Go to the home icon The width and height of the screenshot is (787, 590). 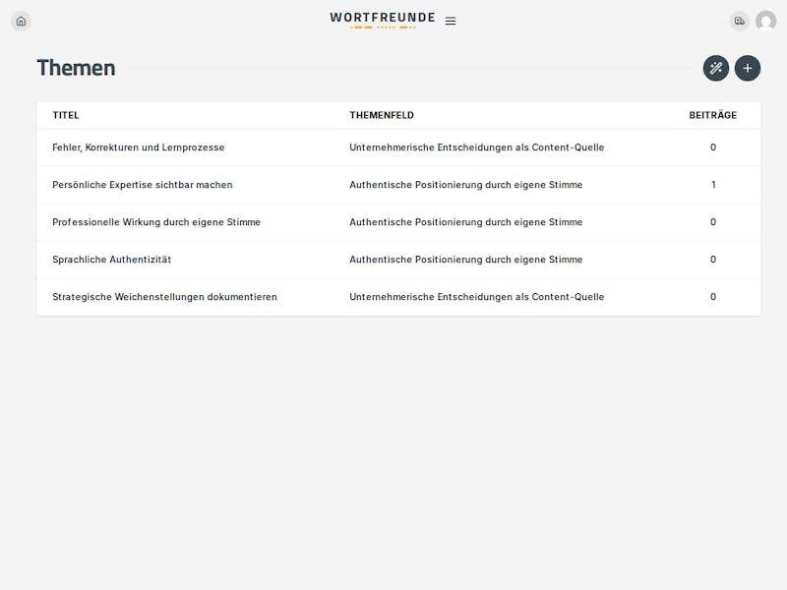click(21, 21)
